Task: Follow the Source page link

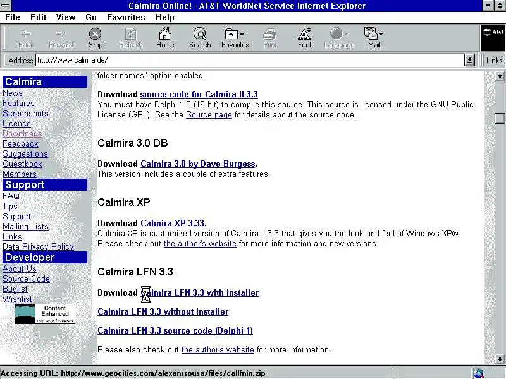Action: (x=209, y=115)
